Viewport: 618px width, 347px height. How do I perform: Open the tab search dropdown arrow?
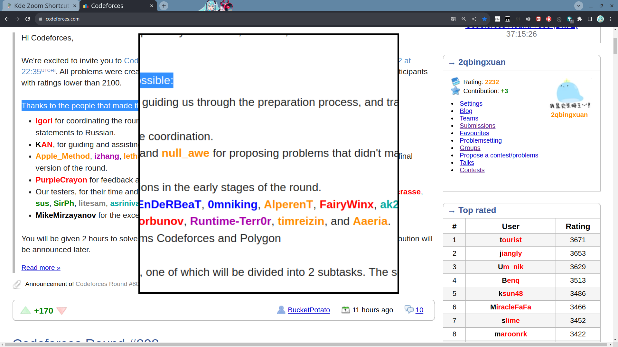(x=579, y=6)
